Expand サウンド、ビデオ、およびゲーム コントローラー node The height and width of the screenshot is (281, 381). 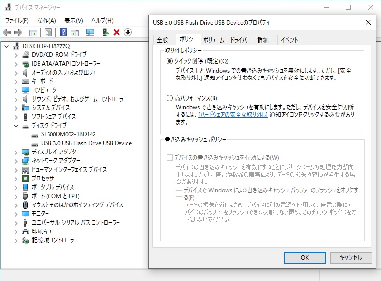coord(16,99)
